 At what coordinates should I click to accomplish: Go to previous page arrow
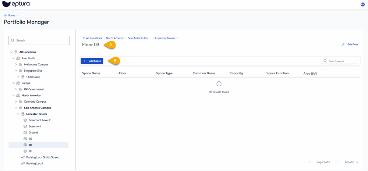(x=310, y=162)
